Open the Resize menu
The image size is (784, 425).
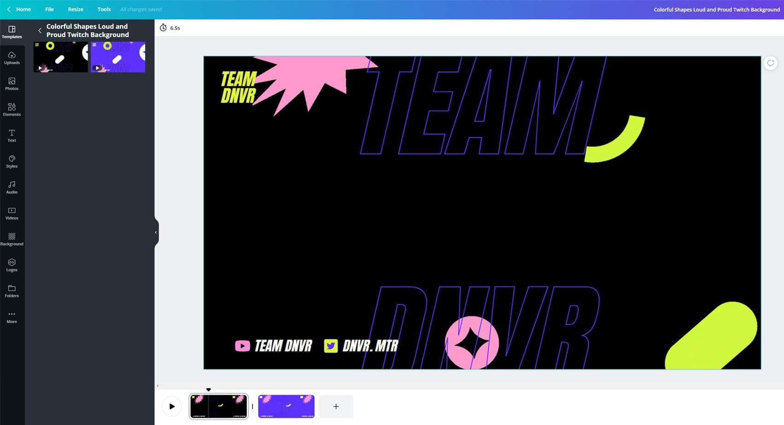(x=75, y=9)
